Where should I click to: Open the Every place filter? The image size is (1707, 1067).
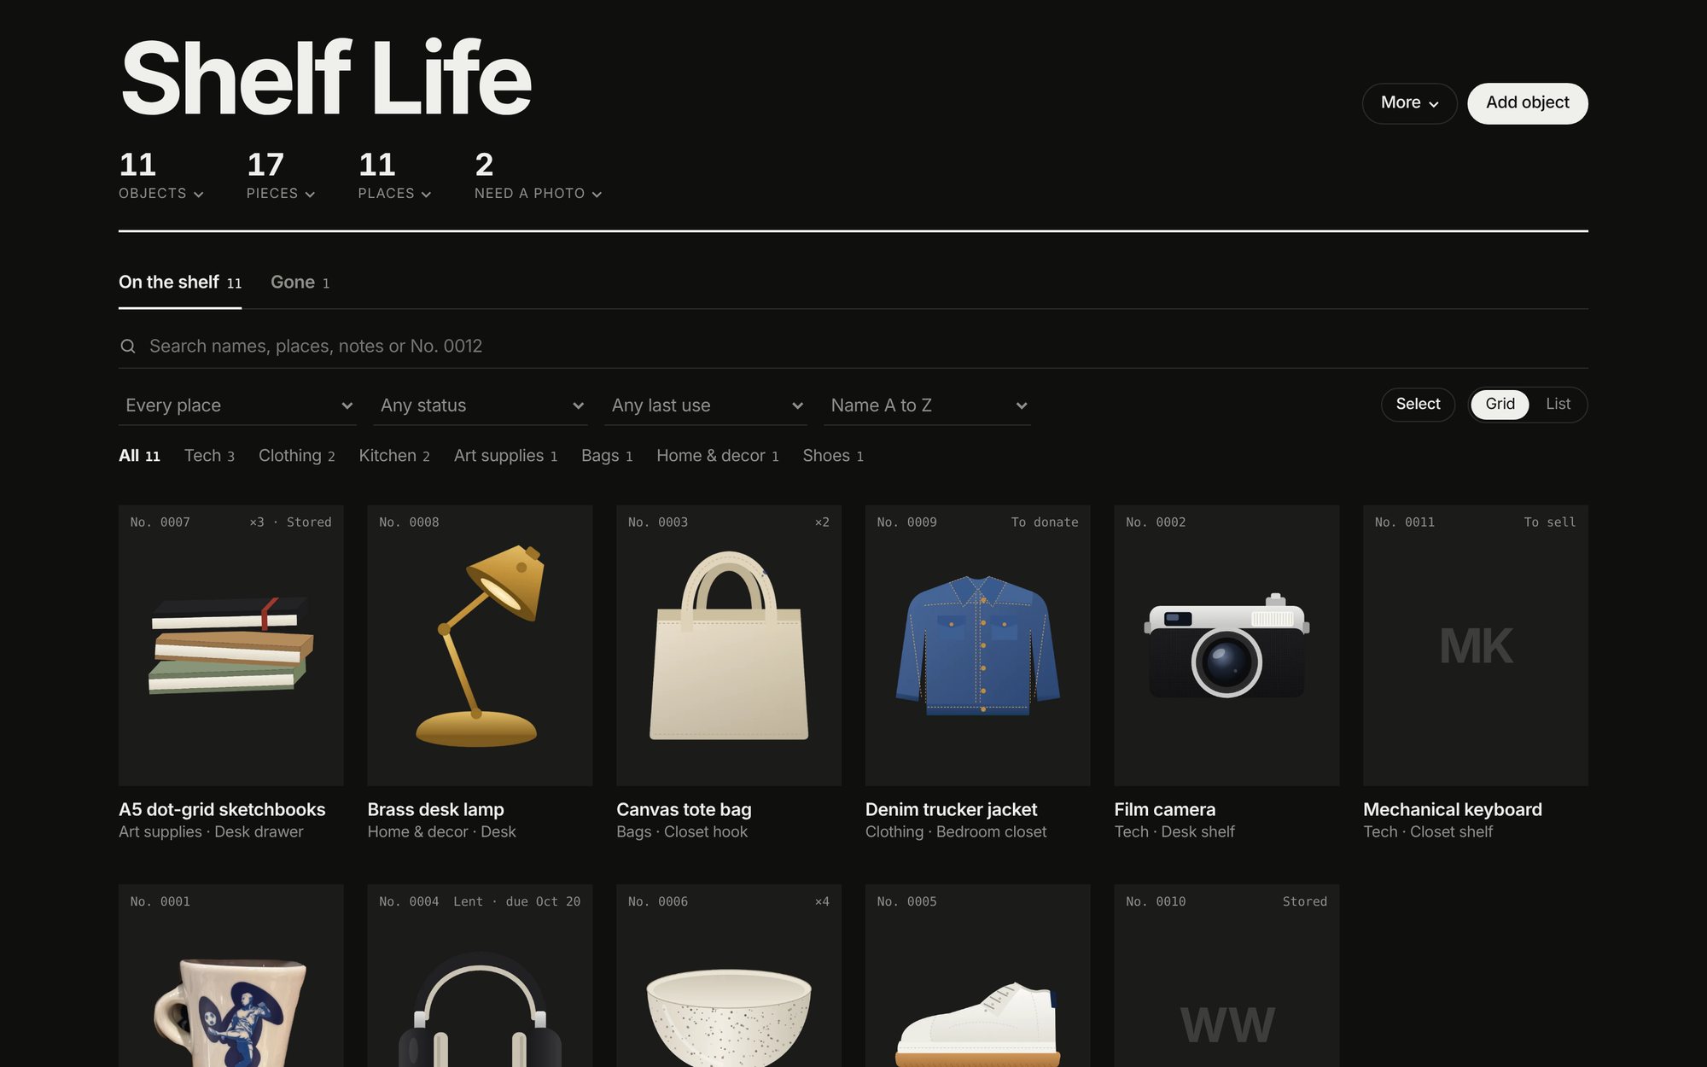pyautogui.click(x=237, y=405)
